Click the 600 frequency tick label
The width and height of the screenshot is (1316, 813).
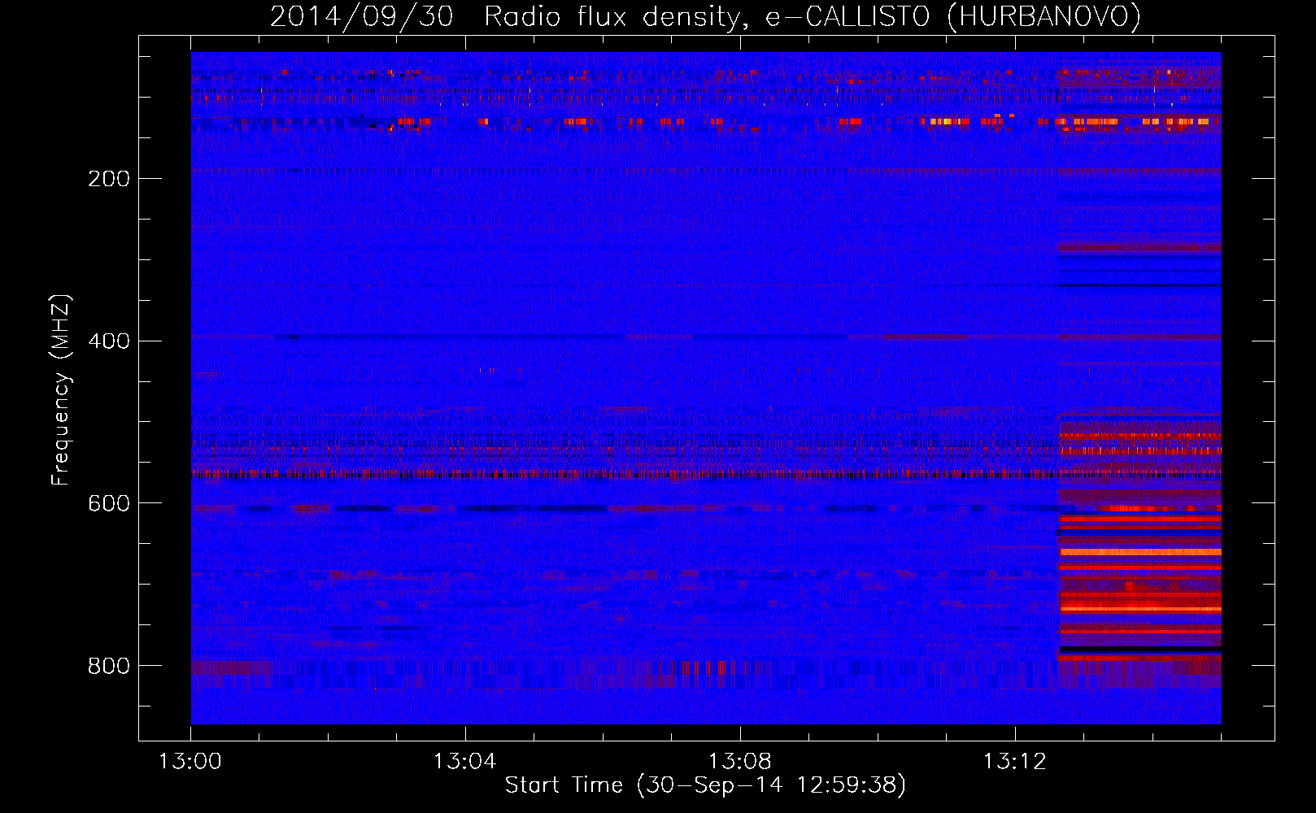109,504
